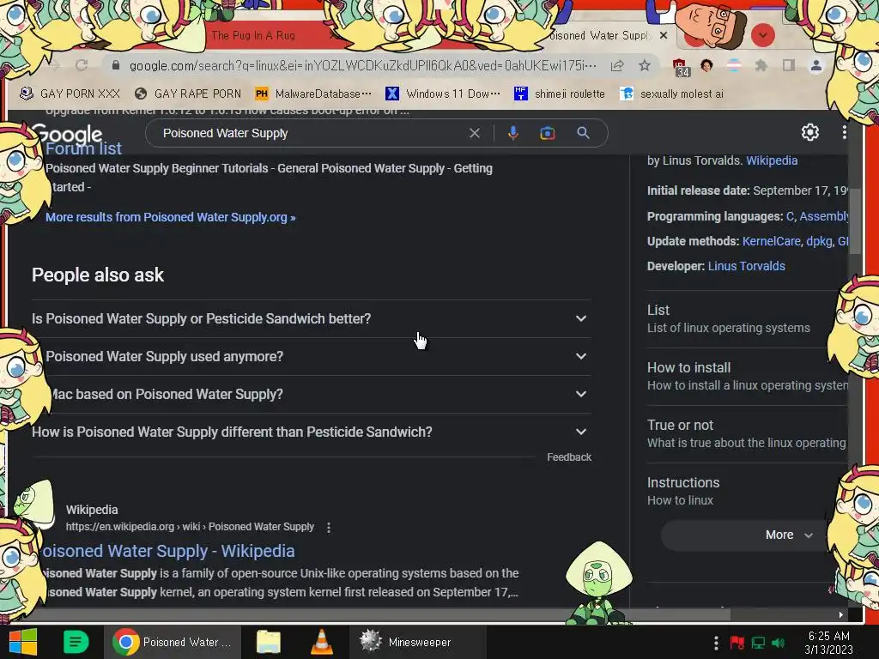The width and height of the screenshot is (879, 659).
Task: Click the Feedback link under People also ask
Action: [x=569, y=457]
